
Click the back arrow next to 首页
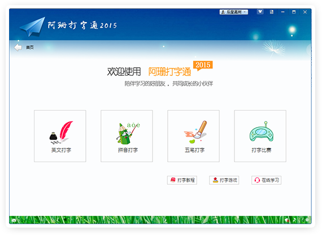[x=18, y=47]
